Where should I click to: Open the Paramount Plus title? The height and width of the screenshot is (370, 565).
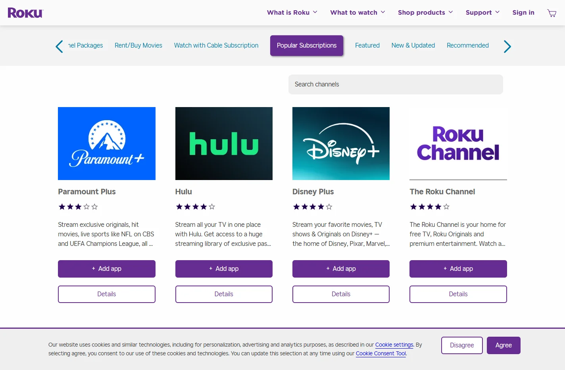click(x=87, y=192)
